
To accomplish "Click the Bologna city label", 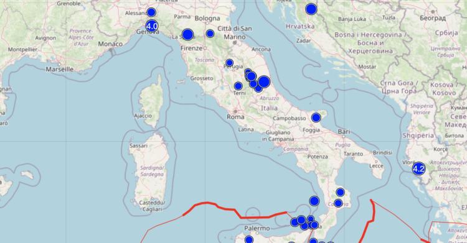I will click(207, 19).
